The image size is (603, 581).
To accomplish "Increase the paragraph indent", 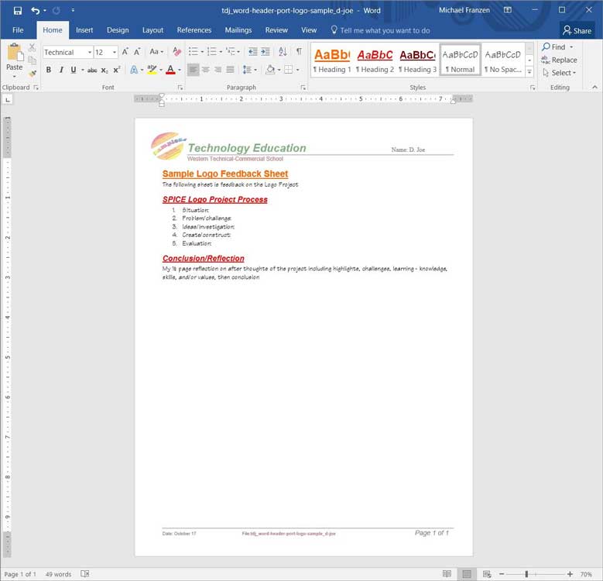I will click(x=265, y=52).
